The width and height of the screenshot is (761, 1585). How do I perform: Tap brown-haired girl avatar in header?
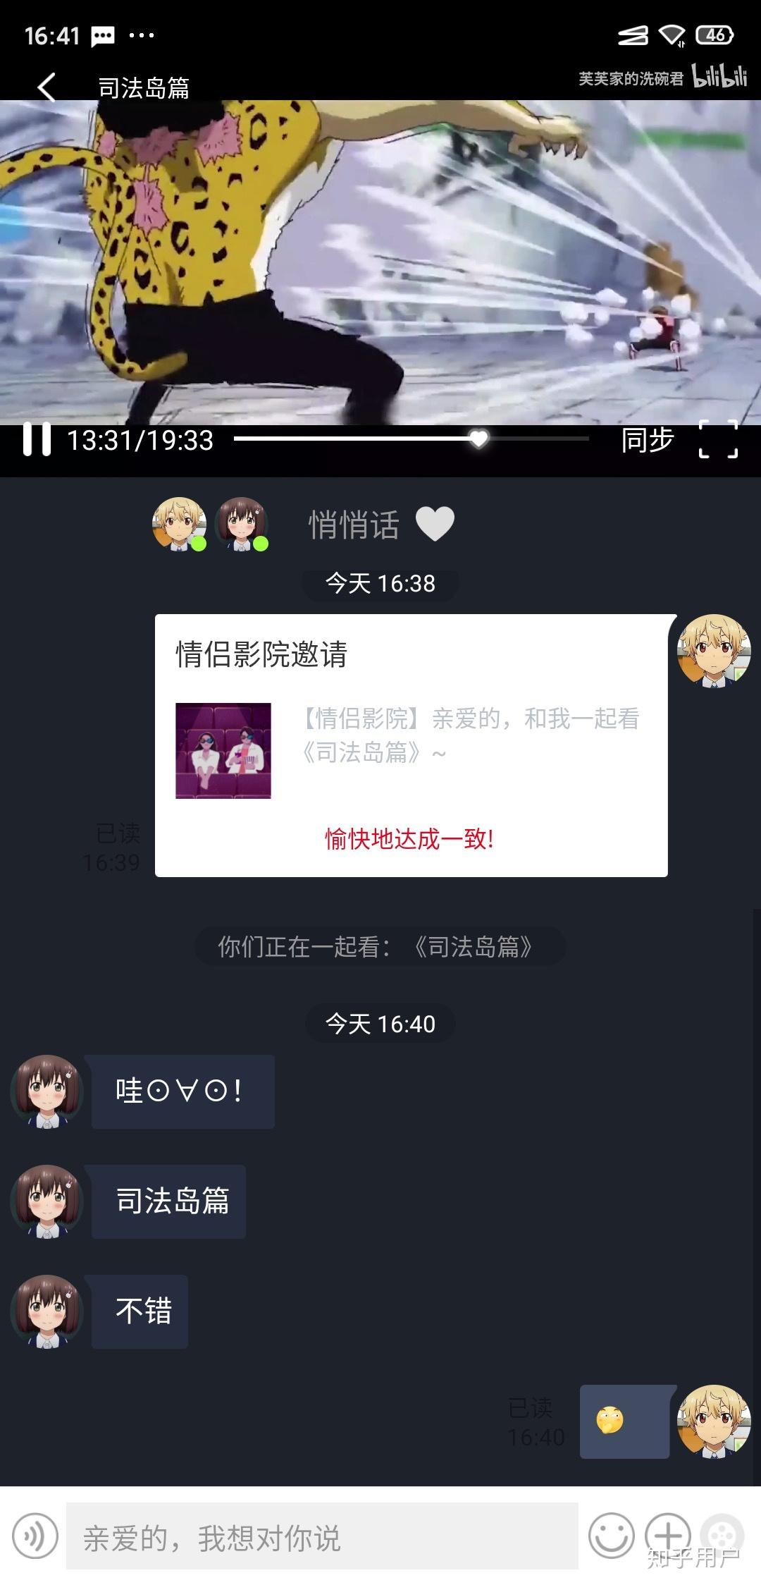(241, 524)
